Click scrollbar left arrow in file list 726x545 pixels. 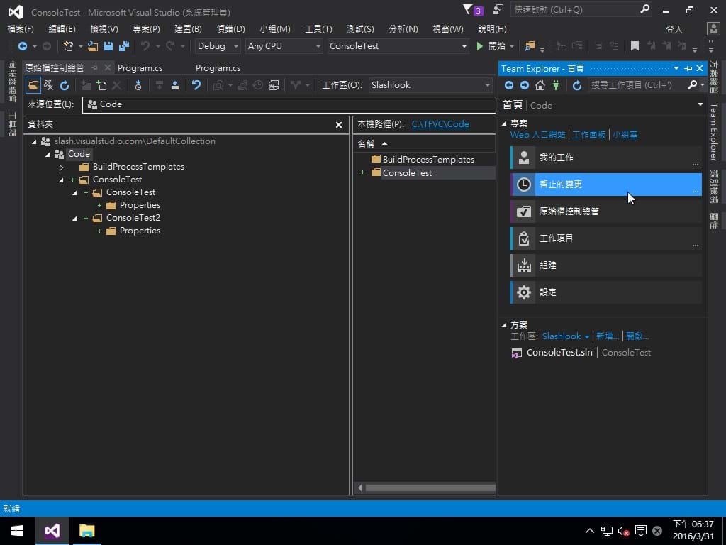point(359,488)
